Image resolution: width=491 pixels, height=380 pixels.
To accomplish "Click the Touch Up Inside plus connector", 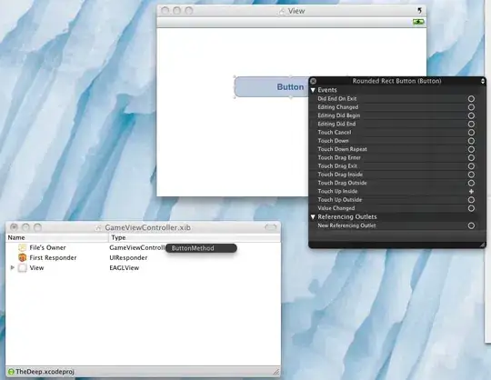I will [471, 191].
